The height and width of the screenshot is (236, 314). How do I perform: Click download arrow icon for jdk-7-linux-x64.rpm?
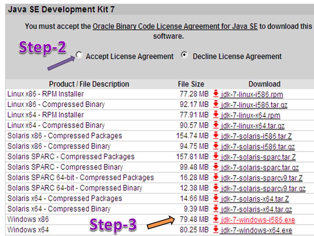[x=216, y=115]
